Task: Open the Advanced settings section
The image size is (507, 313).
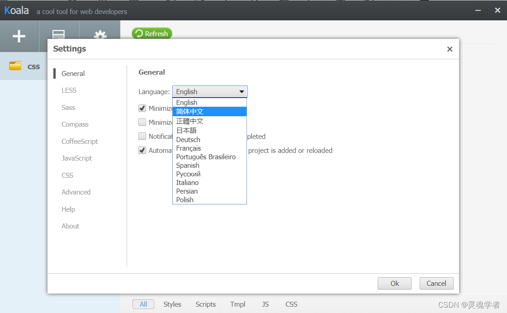Action: tap(76, 192)
